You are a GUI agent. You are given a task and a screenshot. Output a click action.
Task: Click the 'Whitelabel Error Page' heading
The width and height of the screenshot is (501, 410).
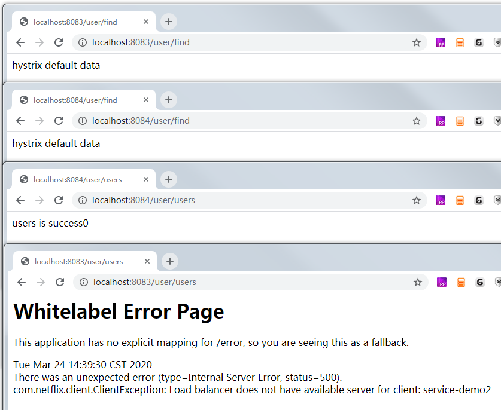(x=119, y=311)
